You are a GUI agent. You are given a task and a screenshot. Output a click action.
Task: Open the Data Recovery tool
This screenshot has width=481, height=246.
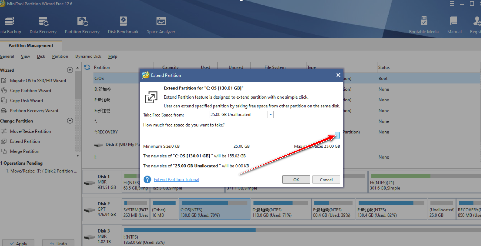point(43,25)
